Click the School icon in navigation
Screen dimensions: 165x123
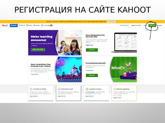coord(19,25)
